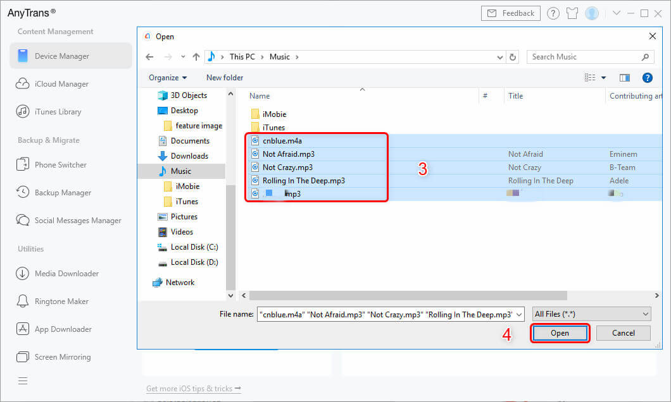This screenshot has width=671, height=402.
Task: Click the Media Downloader download icon
Action: pos(22,274)
